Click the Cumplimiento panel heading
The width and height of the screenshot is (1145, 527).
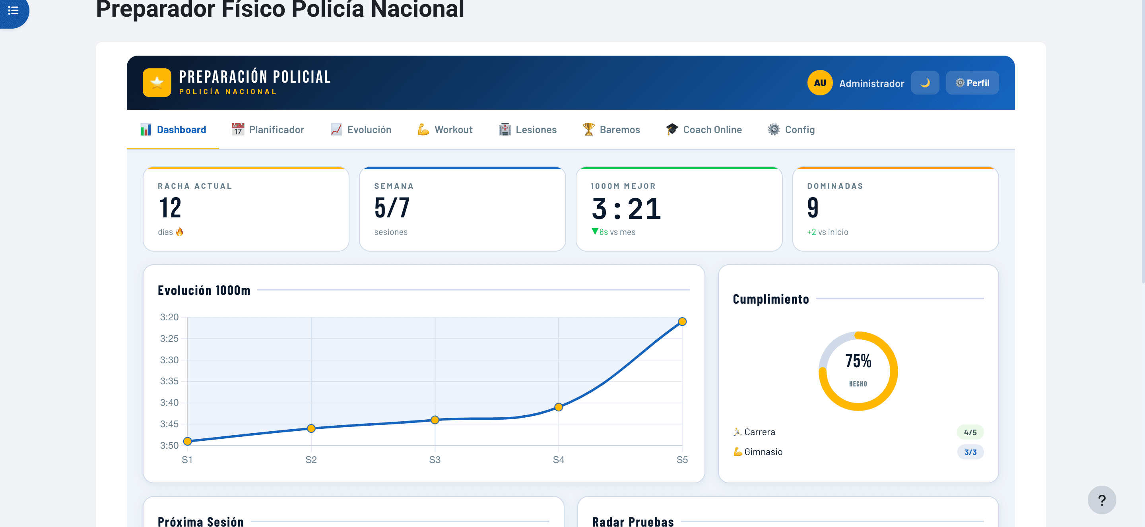[x=771, y=299]
